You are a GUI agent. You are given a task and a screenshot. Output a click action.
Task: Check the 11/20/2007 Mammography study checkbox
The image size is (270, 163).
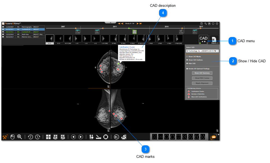3,27
